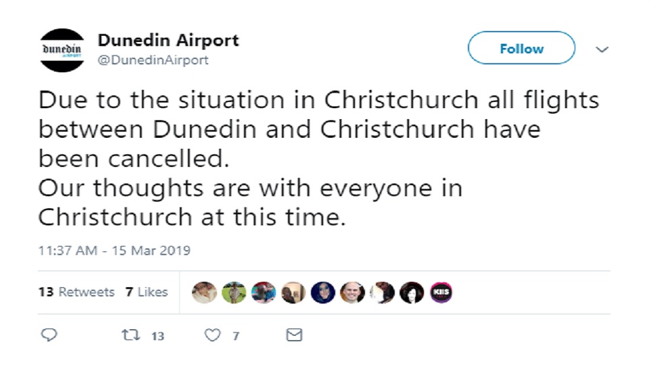Click the Dunedin Airport display name

click(x=168, y=40)
